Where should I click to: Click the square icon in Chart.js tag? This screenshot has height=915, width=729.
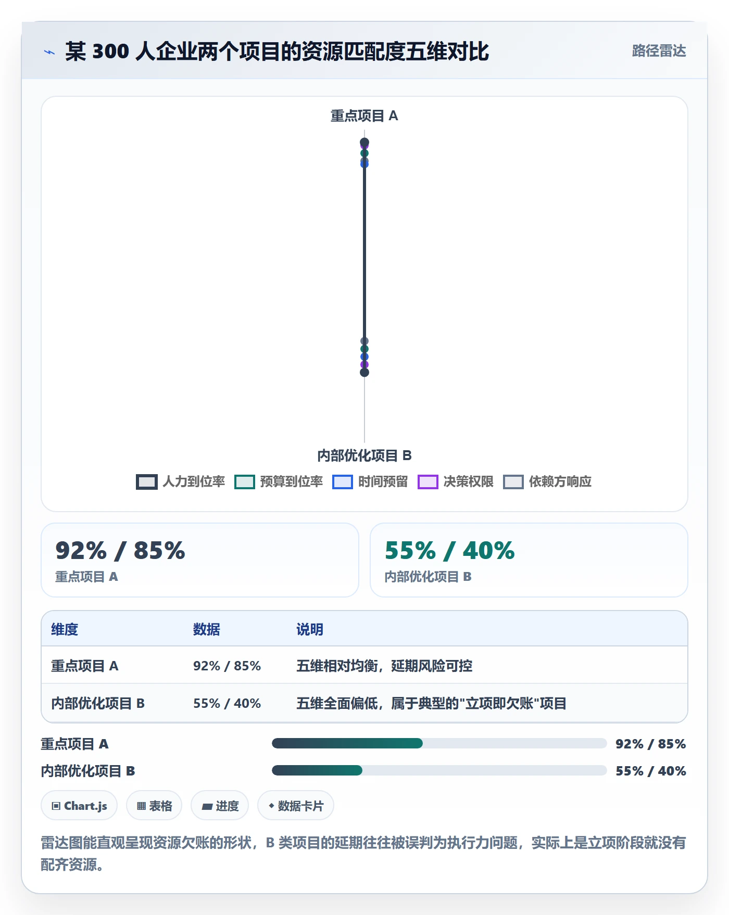pyautogui.click(x=56, y=806)
